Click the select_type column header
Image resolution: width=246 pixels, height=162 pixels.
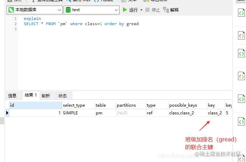click(x=78, y=105)
